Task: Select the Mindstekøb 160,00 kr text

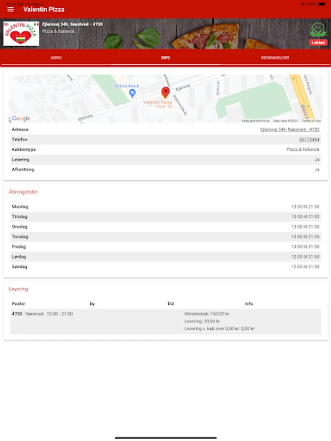Action: [x=206, y=314]
